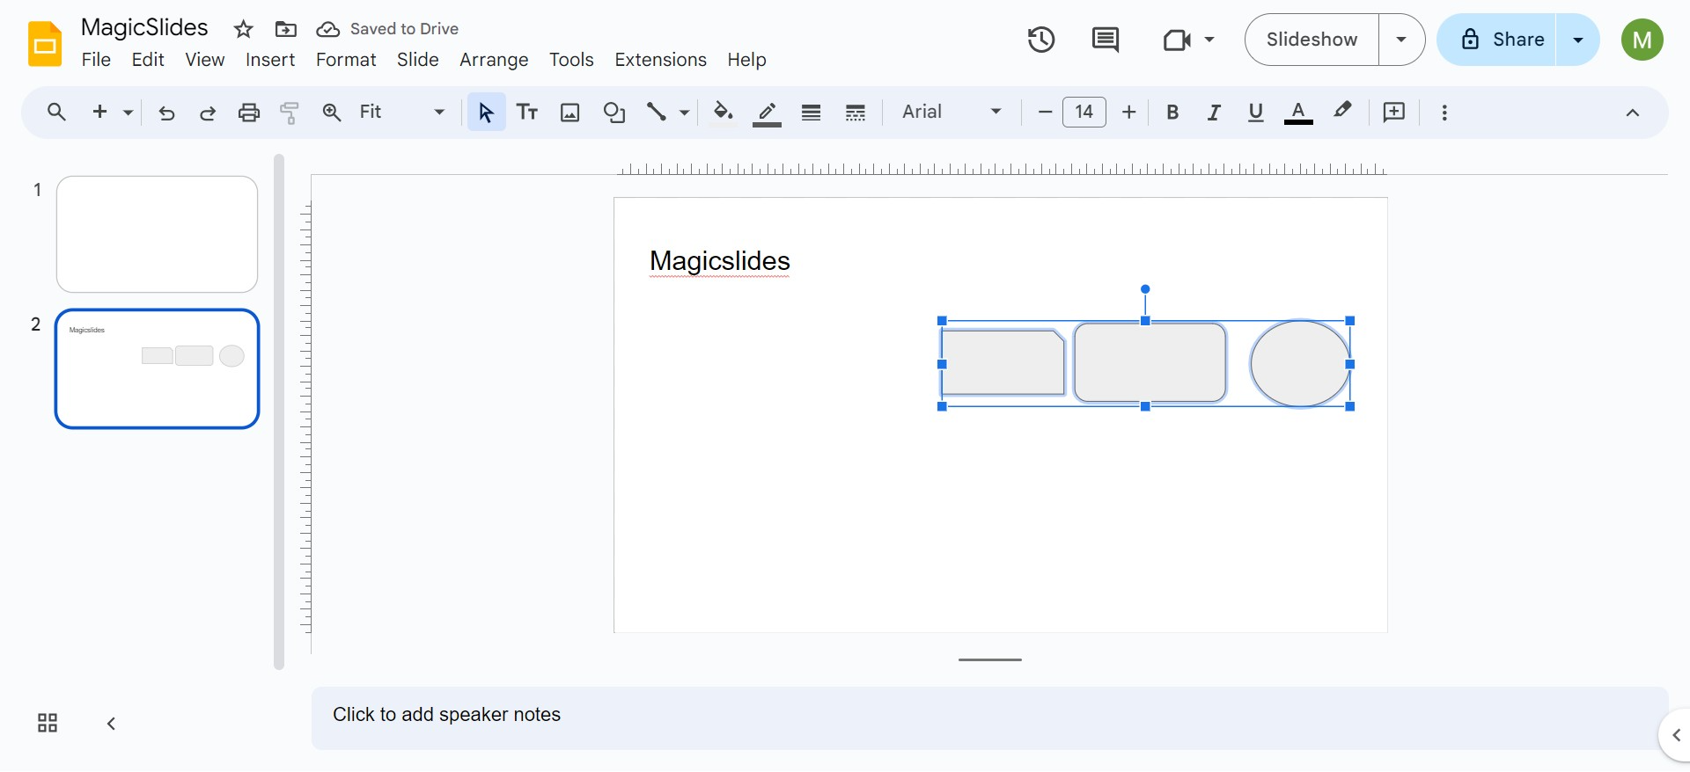
Task: Click the Undo arrow icon
Action: pyautogui.click(x=166, y=113)
